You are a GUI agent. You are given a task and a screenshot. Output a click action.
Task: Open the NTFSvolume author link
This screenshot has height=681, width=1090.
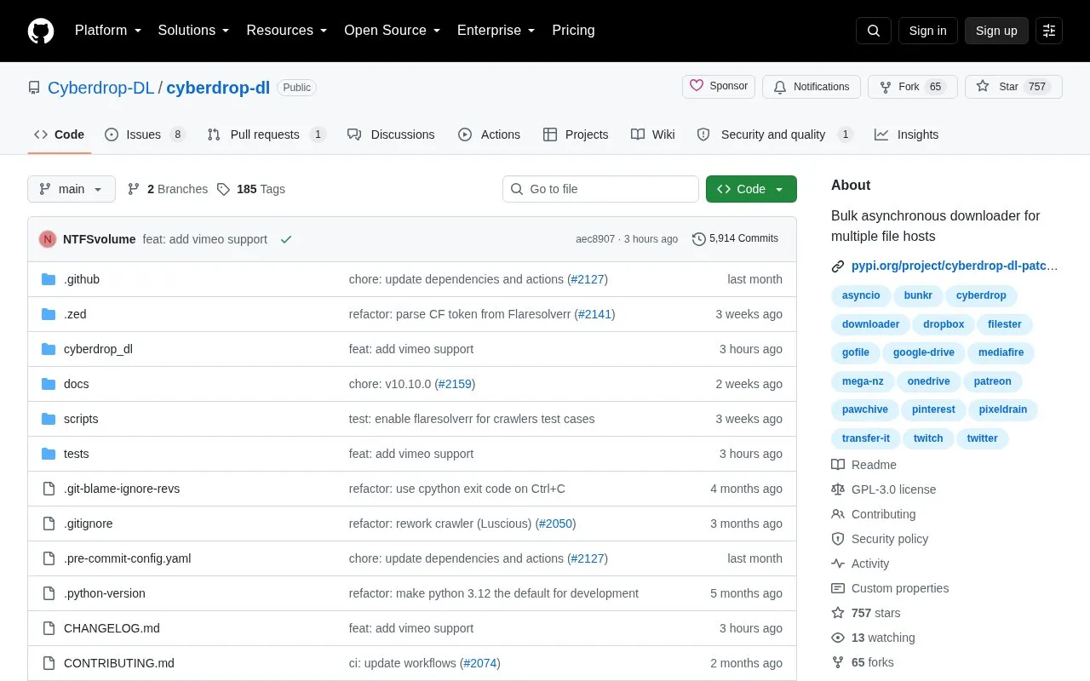(99, 239)
